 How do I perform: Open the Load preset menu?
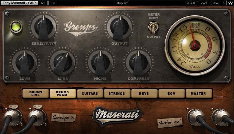(x=203, y=3)
